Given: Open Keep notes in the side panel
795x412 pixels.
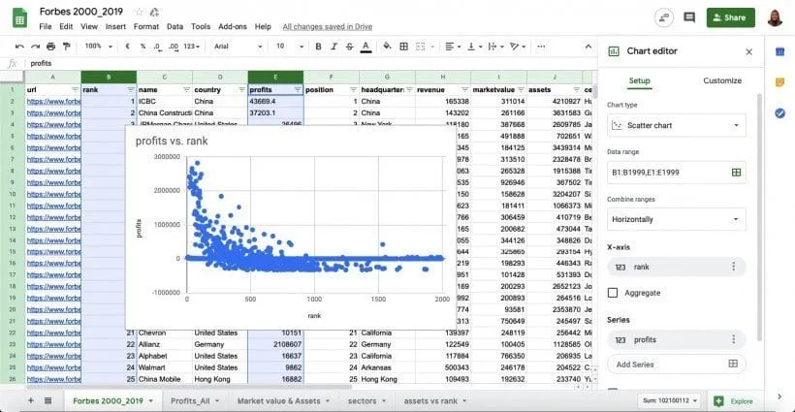Looking at the screenshot, I should click(779, 82).
